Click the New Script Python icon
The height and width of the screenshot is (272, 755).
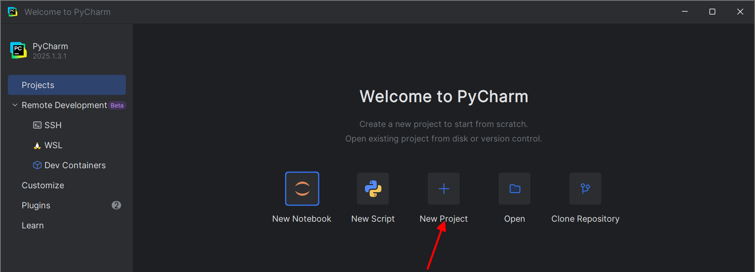tap(373, 189)
